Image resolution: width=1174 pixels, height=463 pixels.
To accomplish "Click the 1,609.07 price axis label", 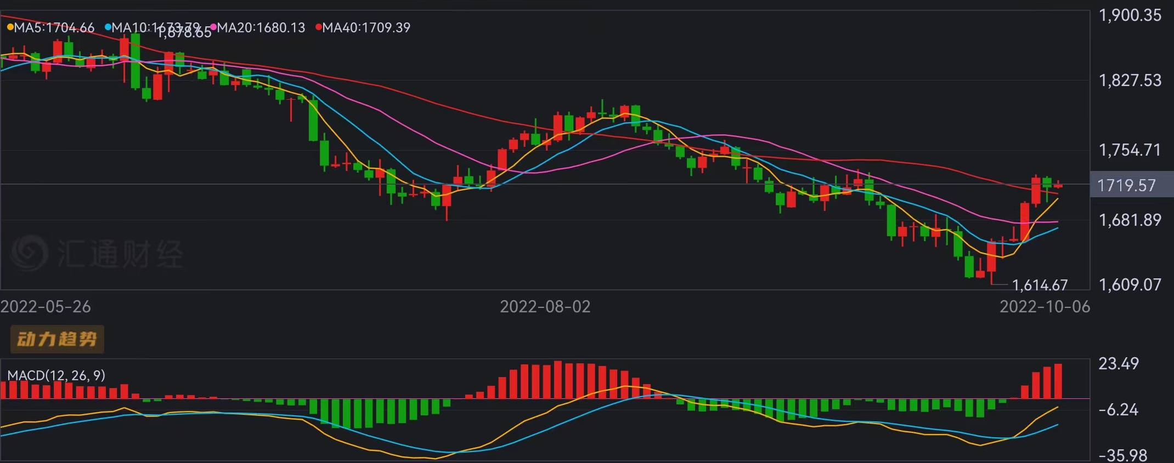I will click(x=1130, y=284).
